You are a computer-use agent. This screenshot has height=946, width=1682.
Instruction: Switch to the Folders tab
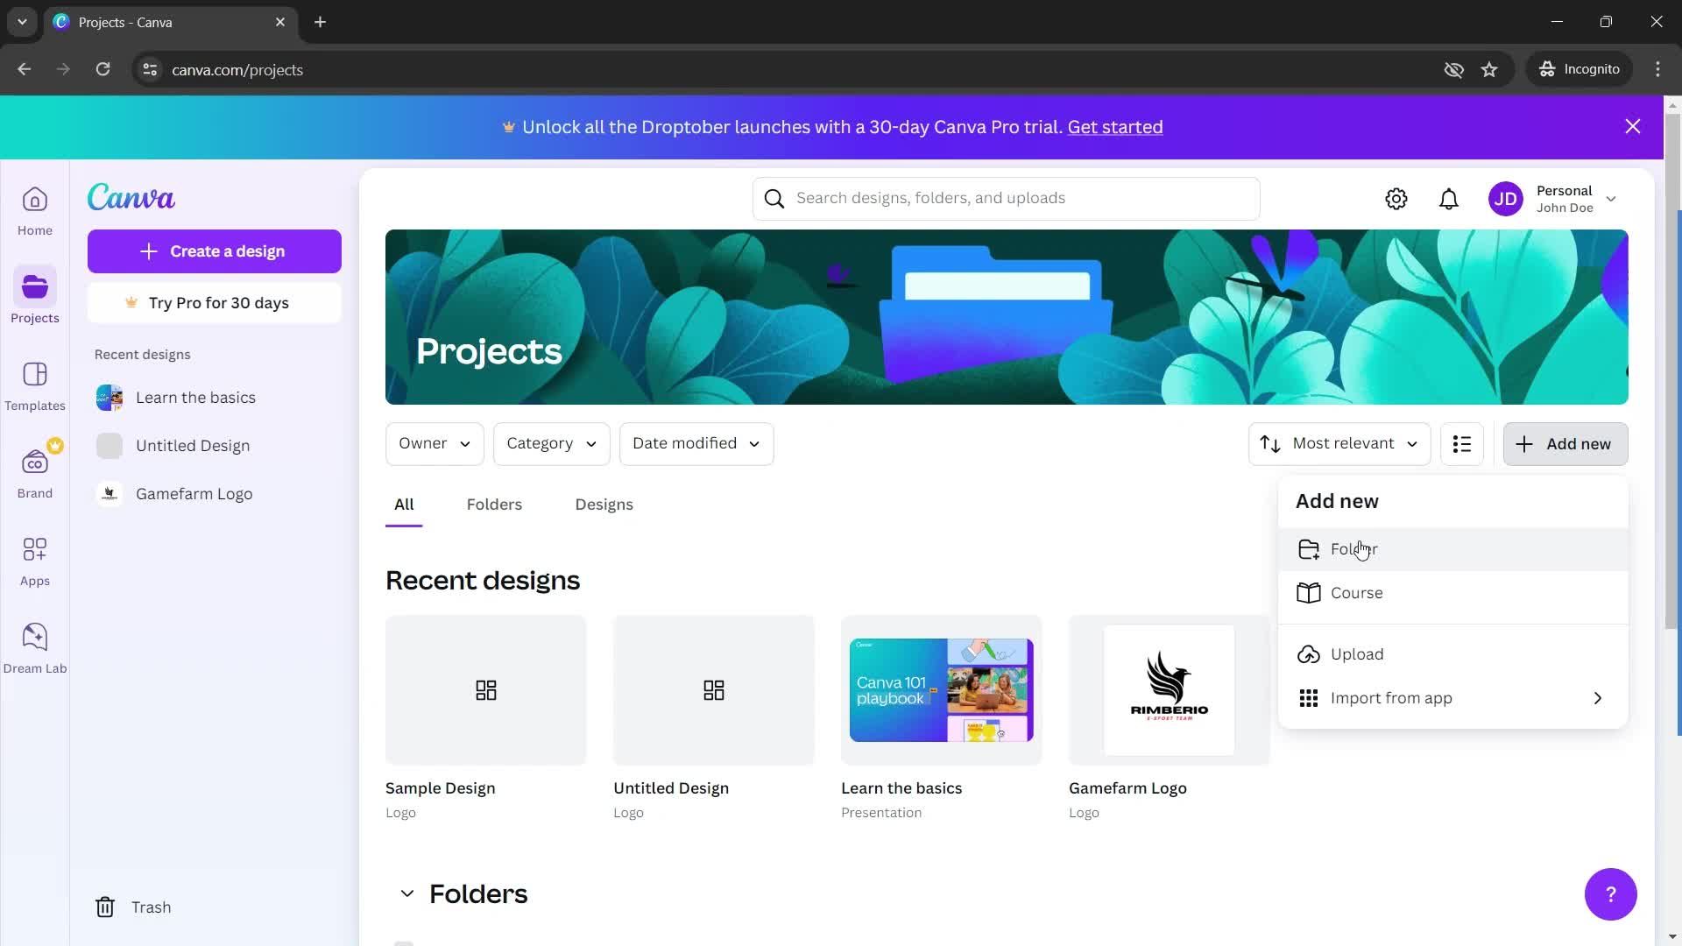click(493, 505)
